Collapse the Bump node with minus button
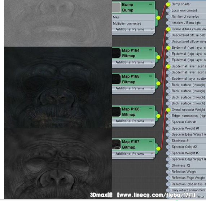This screenshot has height=201, width=206. pos(150,4)
